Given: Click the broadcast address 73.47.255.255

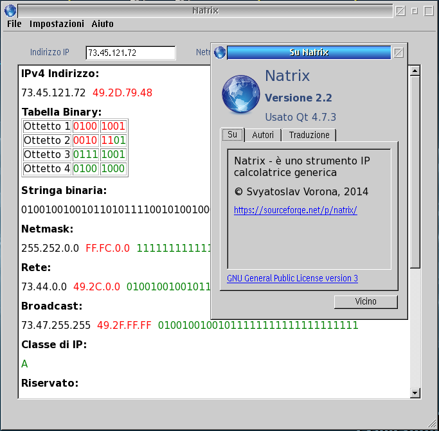Looking at the screenshot, I should (56, 326).
